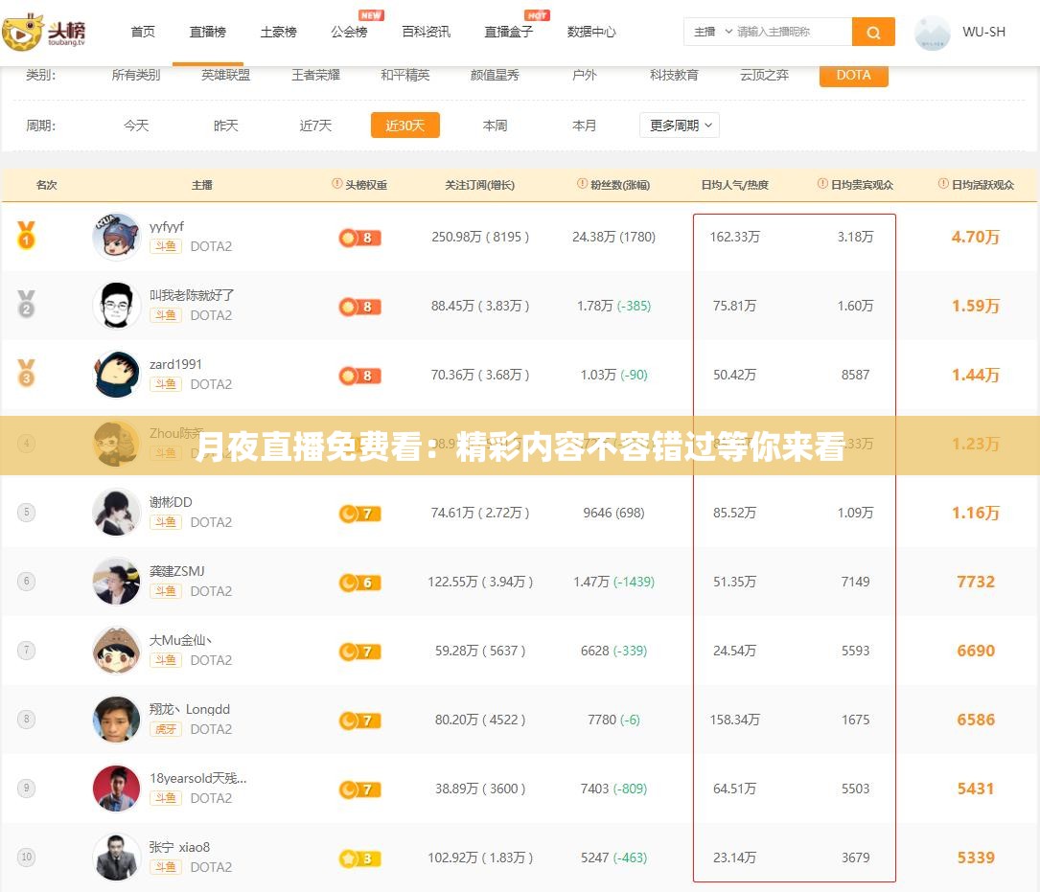Click the 斗鱼 platform tag for yyfyyf

point(166,246)
